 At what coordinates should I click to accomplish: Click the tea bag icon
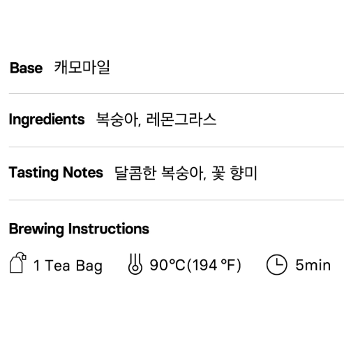point(18,262)
